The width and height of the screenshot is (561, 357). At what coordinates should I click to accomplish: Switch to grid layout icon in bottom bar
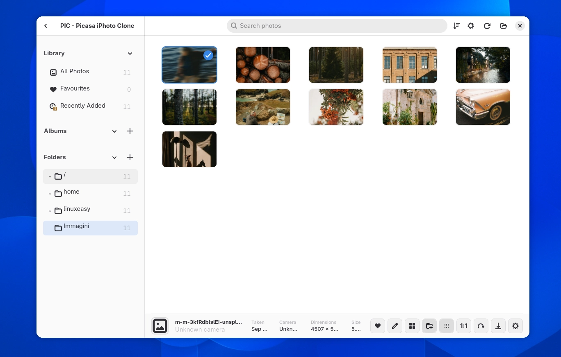[412, 326]
